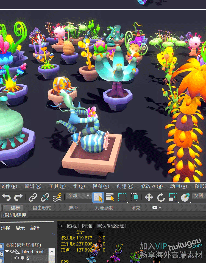Open the Select by Name list icon
Viewport: 206px width, 263px height.
[x=110, y=197]
